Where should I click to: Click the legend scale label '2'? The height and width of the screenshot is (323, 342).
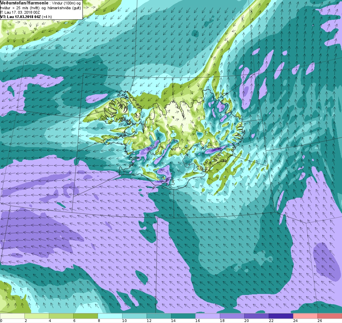[x=26, y=320]
